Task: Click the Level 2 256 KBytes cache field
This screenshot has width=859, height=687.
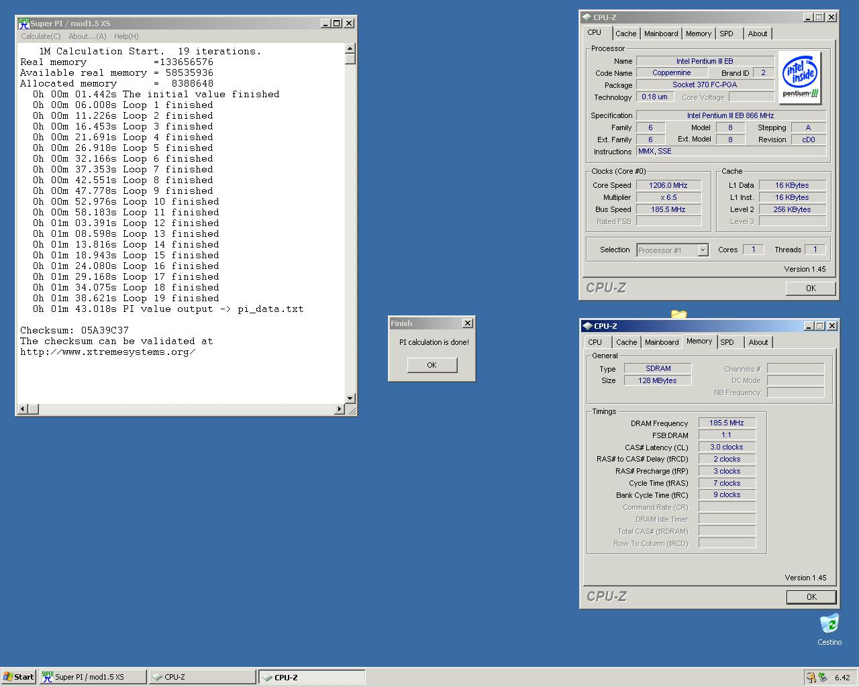Action: click(x=792, y=209)
